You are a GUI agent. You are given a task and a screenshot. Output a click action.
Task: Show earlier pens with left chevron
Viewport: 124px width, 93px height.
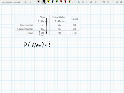coord(41,2)
